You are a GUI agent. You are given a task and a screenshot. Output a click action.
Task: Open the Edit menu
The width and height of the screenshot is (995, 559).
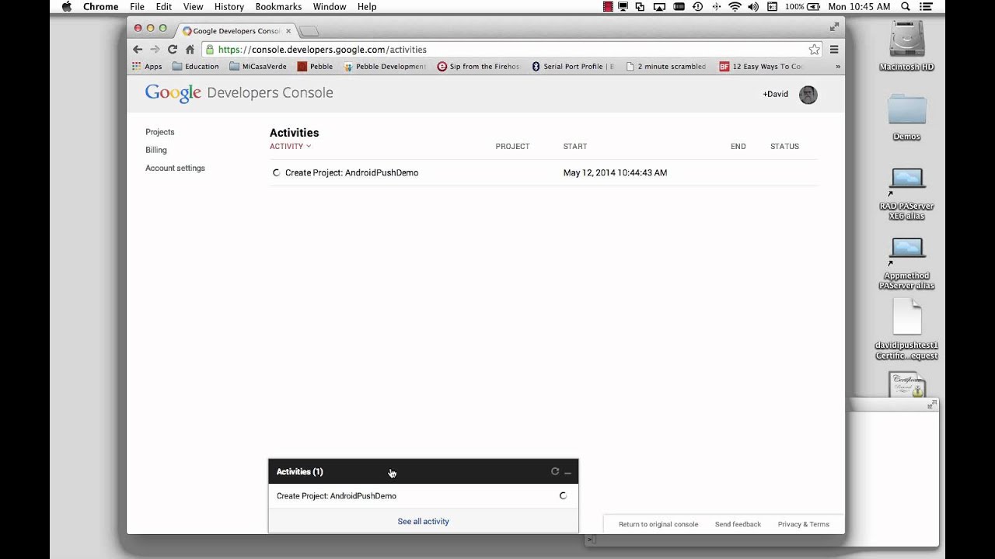pyautogui.click(x=163, y=6)
